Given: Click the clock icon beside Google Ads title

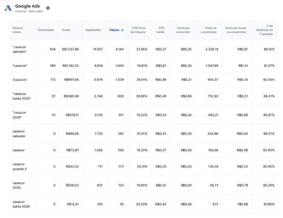Looking at the screenshot, I should (48, 8).
